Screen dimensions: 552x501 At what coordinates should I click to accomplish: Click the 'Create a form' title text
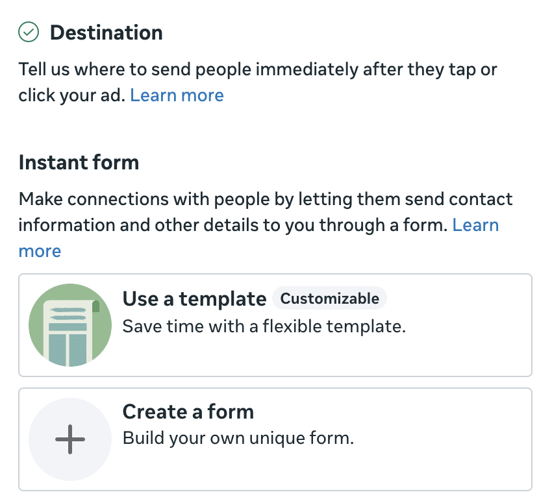click(x=188, y=411)
